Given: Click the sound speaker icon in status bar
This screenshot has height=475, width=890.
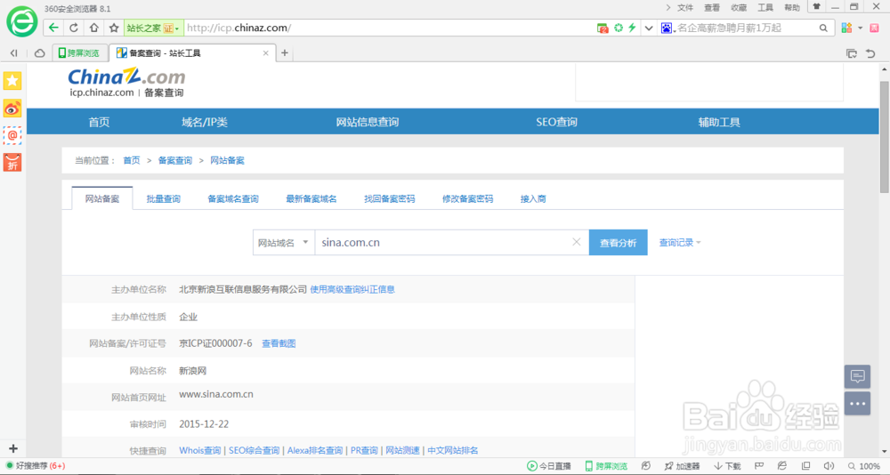Looking at the screenshot, I should [829, 466].
